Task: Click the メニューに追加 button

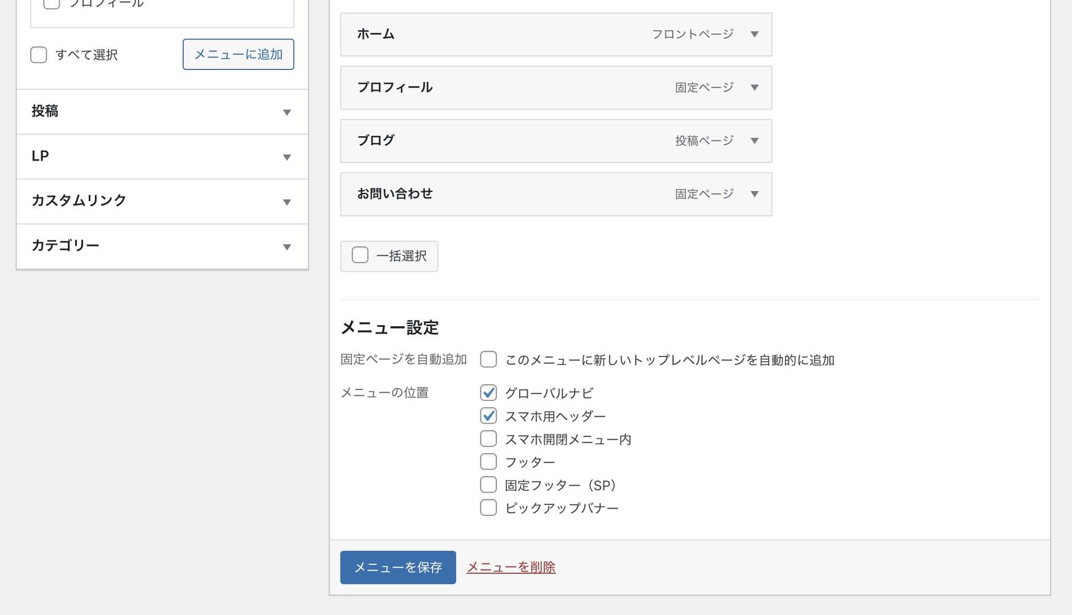Action: coord(238,55)
